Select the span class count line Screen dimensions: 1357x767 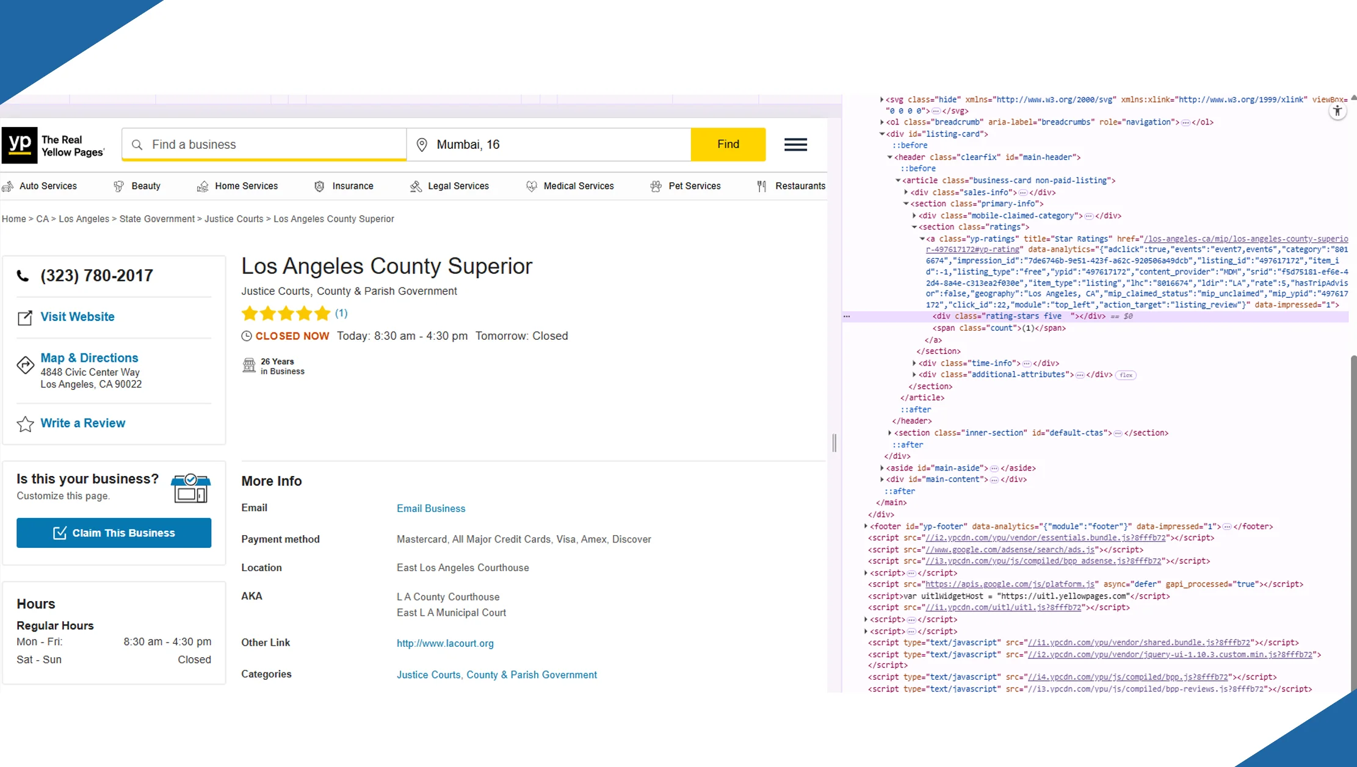tap(999, 328)
